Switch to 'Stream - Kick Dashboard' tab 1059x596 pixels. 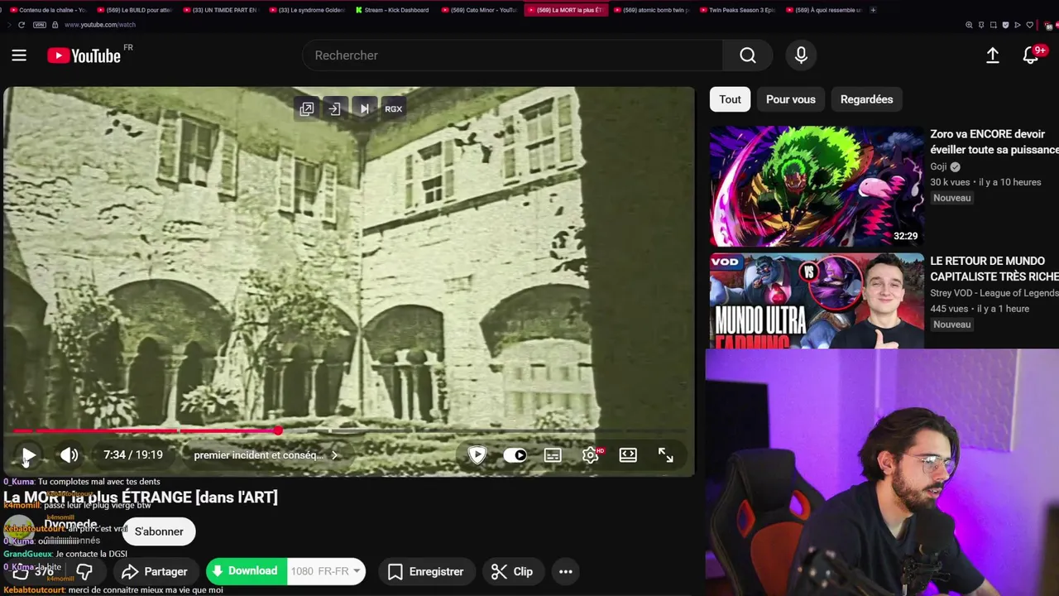394,10
